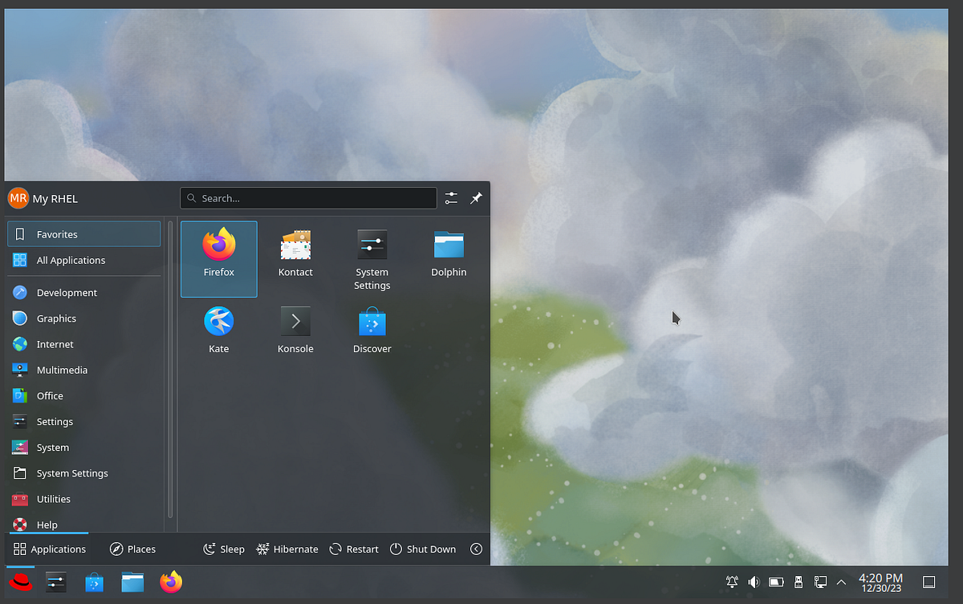Expand hidden system tray icons with the chevron
The image size is (963, 604).
841,582
